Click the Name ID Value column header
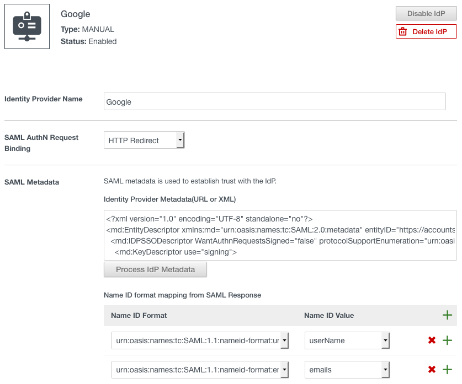Screen dimensions: 462x384 tap(329, 315)
